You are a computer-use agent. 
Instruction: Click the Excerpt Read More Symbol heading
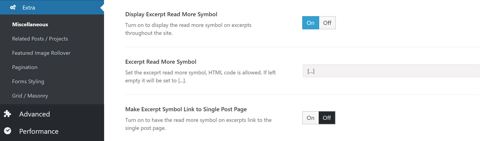point(161,62)
